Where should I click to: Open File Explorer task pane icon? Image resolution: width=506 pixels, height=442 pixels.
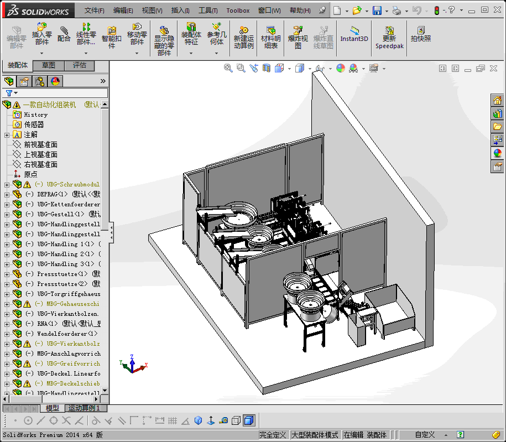[x=497, y=127]
